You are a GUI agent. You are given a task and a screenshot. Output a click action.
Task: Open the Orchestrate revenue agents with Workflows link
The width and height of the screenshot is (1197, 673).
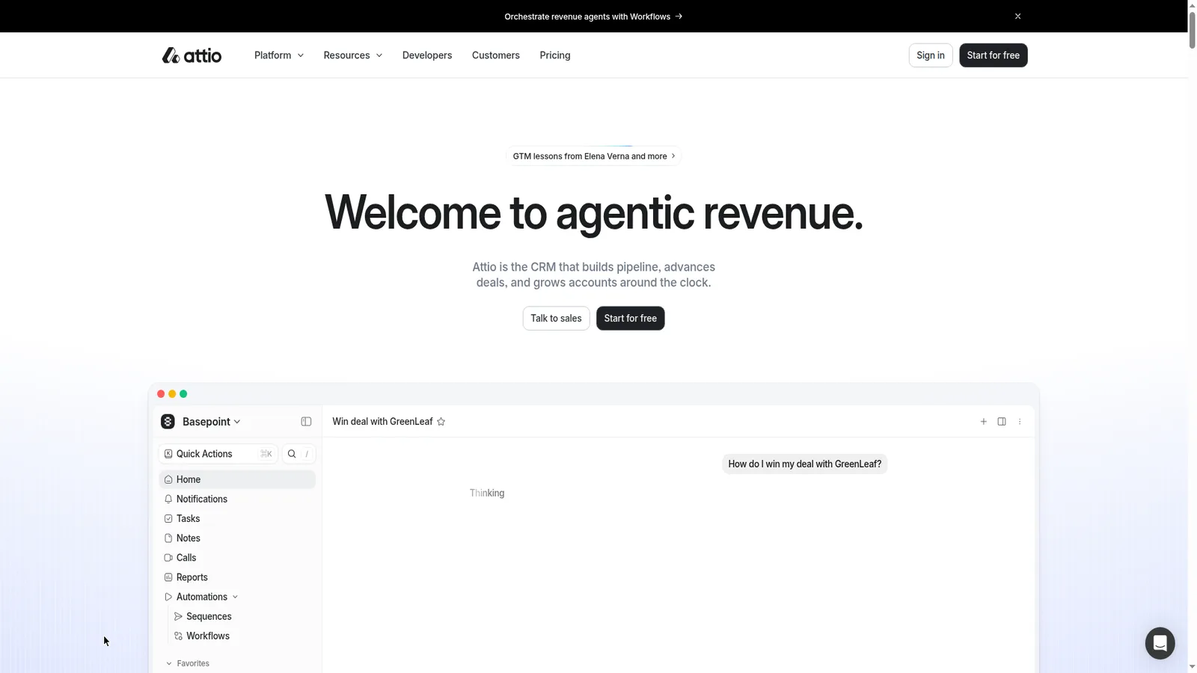point(593,16)
